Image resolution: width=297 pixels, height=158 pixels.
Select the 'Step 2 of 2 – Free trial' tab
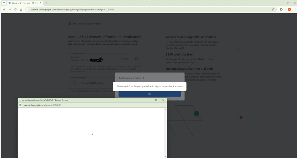(25, 3)
